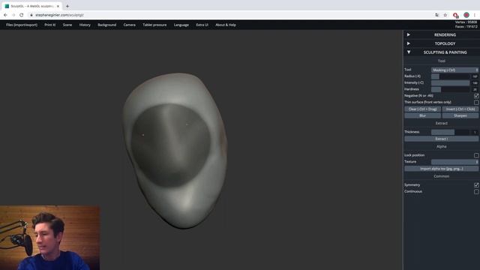Image resolution: width=480 pixels, height=270 pixels.
Task: Open the Print it! menu
Action: [50, 25]
